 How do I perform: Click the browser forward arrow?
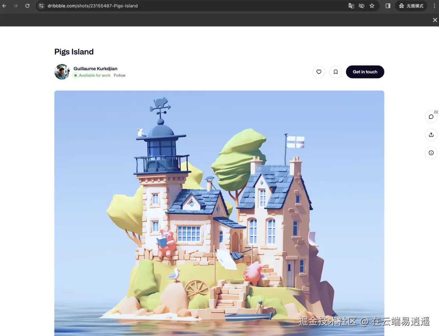click(x=16, y=6)
